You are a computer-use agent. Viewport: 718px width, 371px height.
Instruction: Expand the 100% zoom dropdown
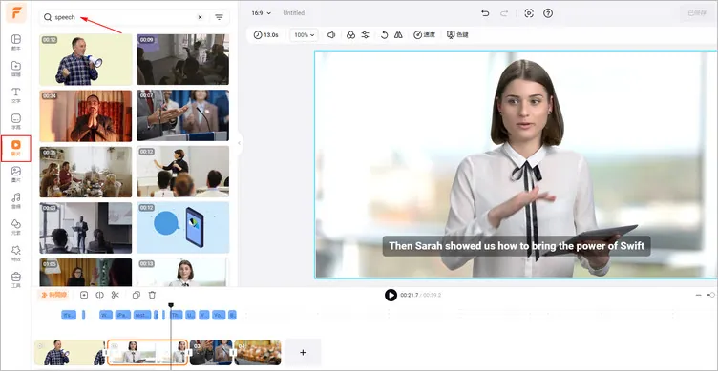point(304,34)
